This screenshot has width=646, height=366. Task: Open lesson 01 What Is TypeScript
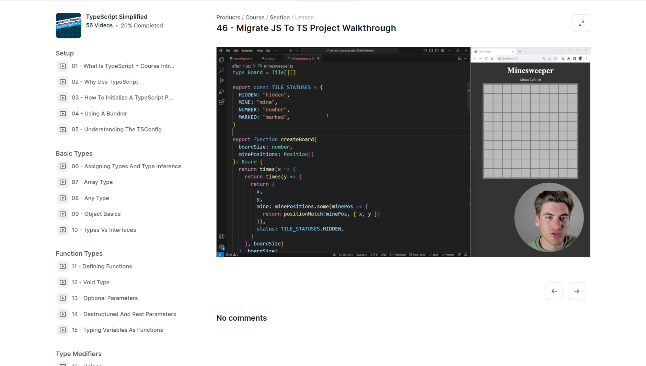pos(123,66)
